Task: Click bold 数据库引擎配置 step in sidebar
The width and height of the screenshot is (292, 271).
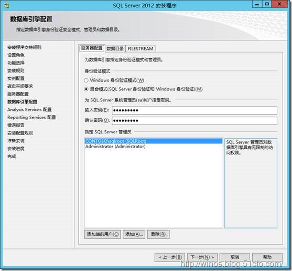Action: (22, 102)
